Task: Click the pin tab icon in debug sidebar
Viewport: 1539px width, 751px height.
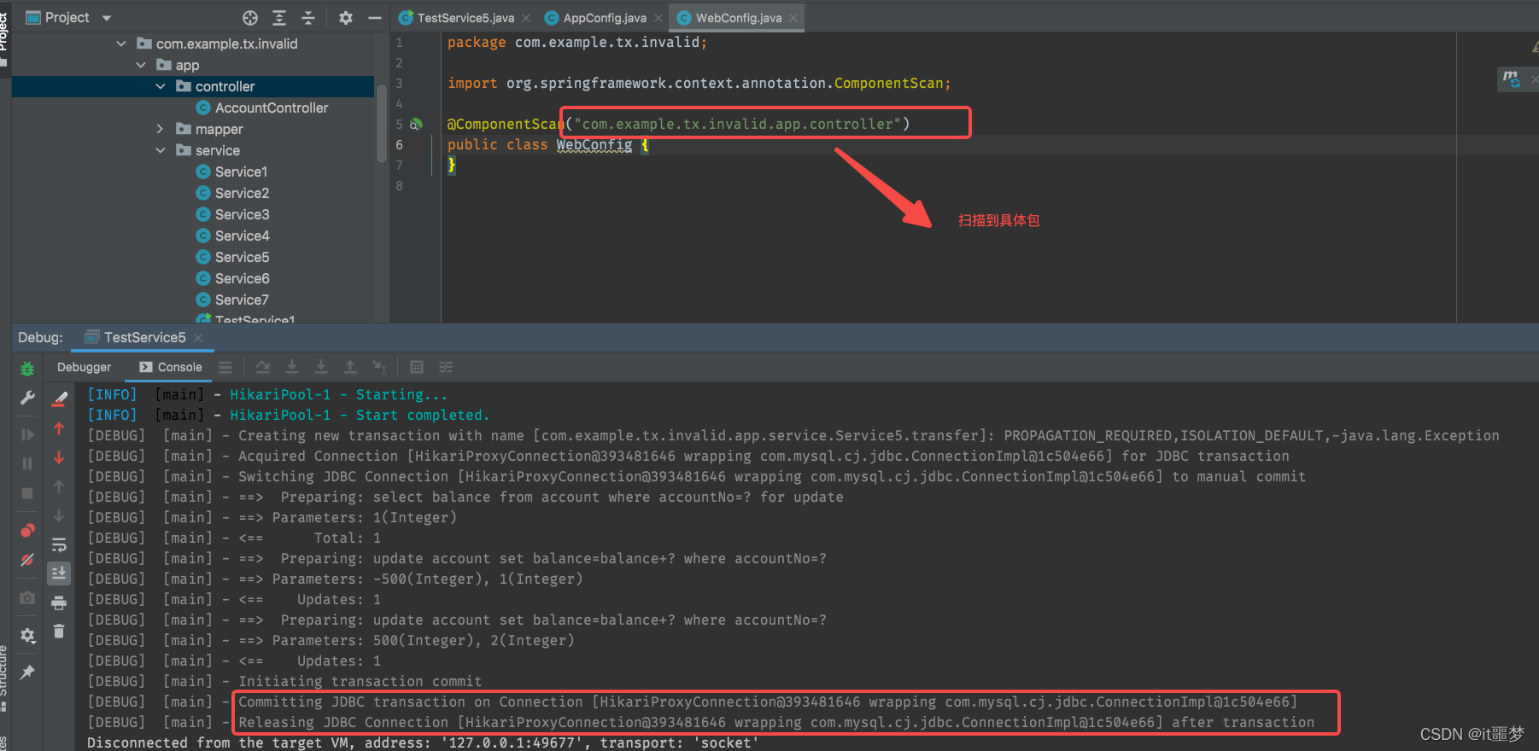Action: 27,672
